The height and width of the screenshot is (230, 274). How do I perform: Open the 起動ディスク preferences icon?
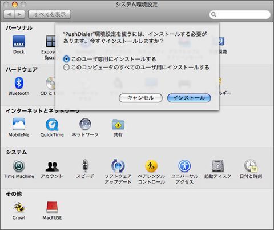[217, 166]
